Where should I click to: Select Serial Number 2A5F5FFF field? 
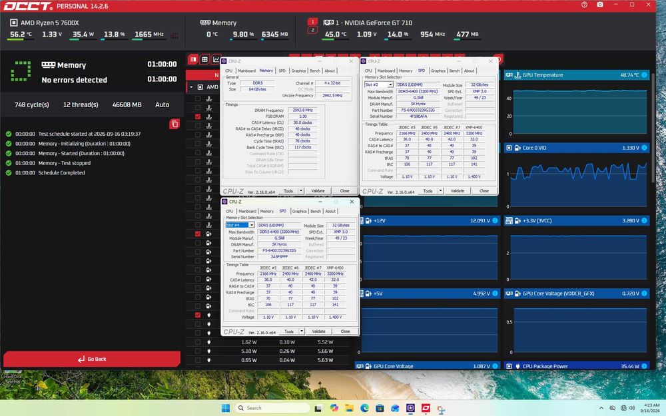tap(279, 257)
